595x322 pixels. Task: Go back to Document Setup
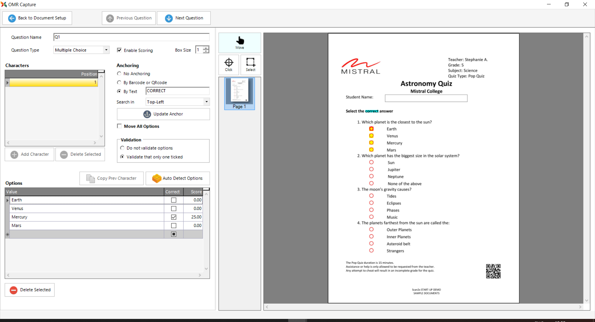click(37, 18)
